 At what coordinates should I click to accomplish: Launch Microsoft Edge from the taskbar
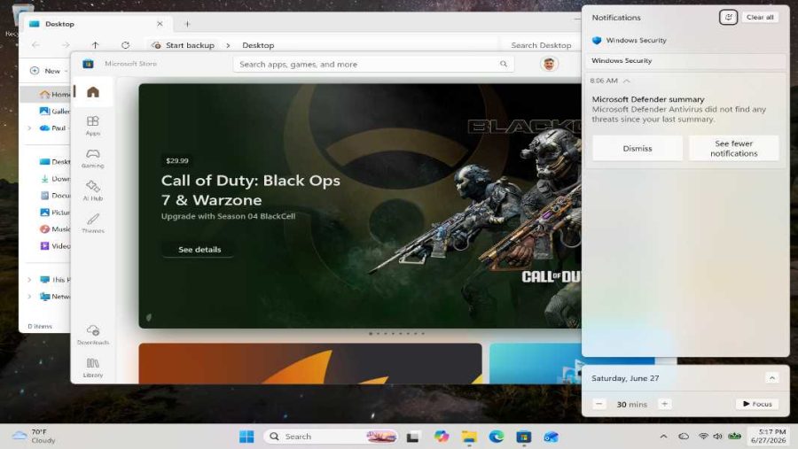tap(497, 437)
